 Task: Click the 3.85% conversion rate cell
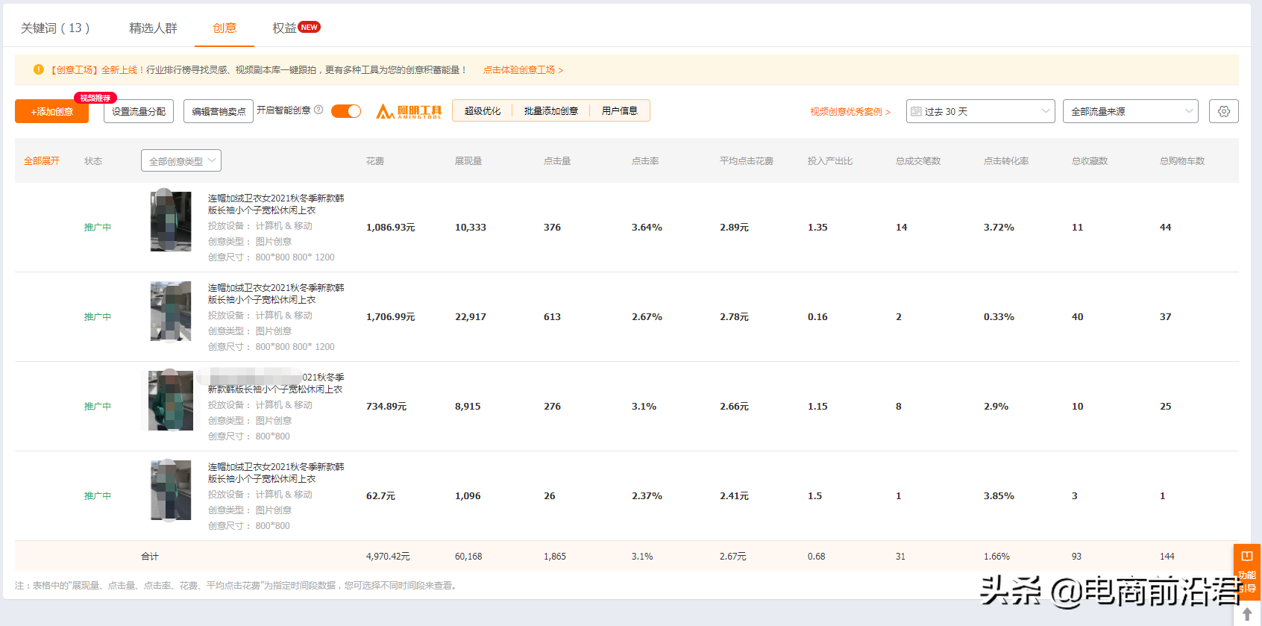[999, 495]
